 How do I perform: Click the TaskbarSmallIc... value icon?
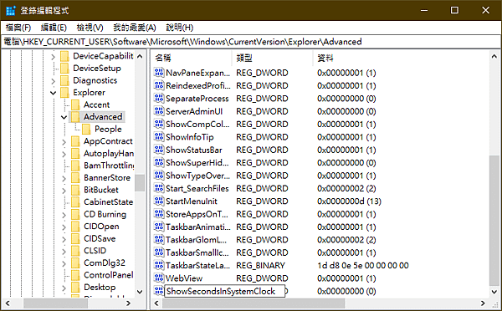point(159,252)
